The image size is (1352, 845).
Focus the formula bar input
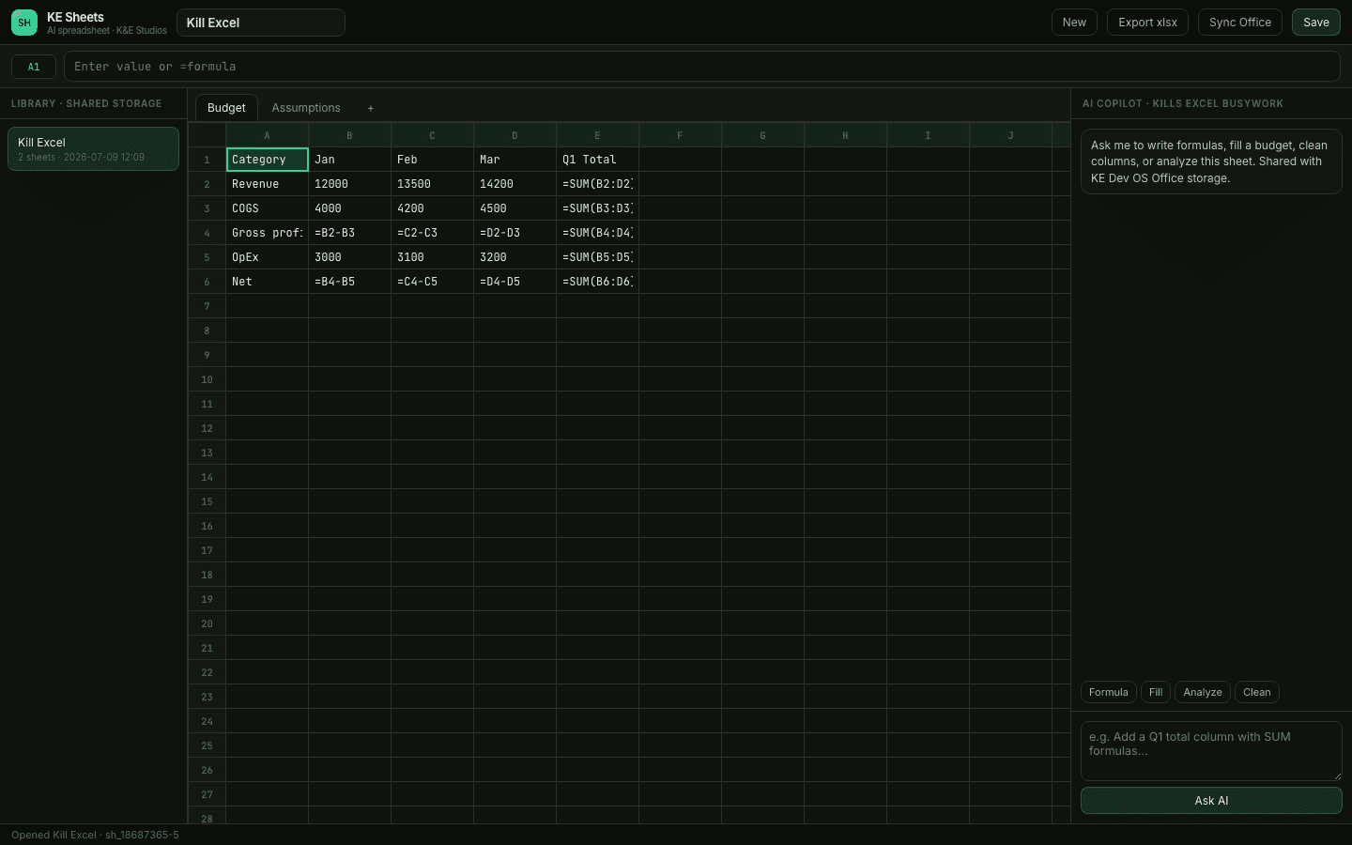point(701,67)
